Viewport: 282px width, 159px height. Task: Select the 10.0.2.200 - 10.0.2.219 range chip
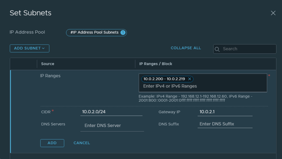click(164, 79)
